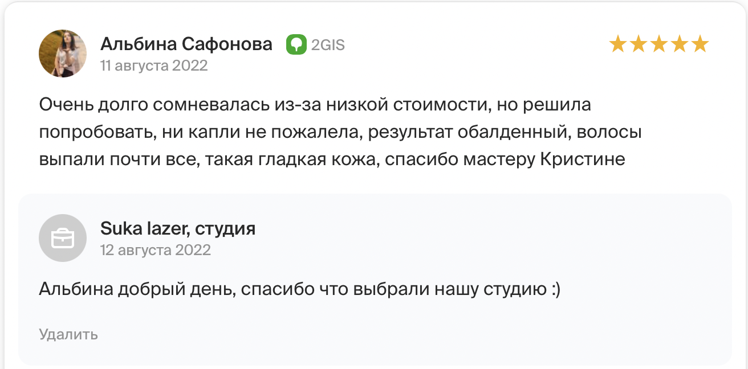Click the third rating star

658,44
